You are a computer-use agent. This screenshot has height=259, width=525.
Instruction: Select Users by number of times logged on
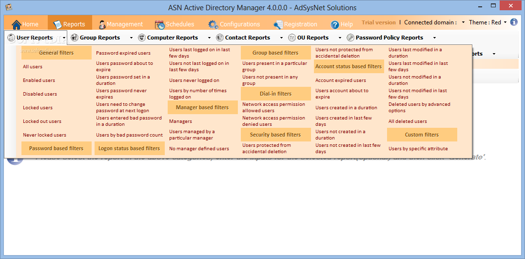pyautogui.click(x=198, y=94)
